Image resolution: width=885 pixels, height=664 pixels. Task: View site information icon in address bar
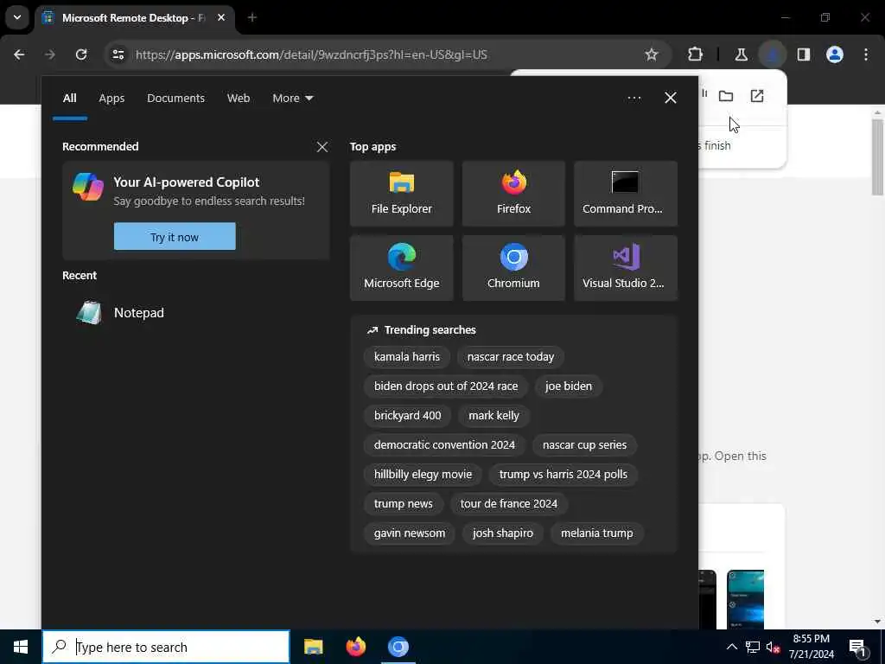118,54
